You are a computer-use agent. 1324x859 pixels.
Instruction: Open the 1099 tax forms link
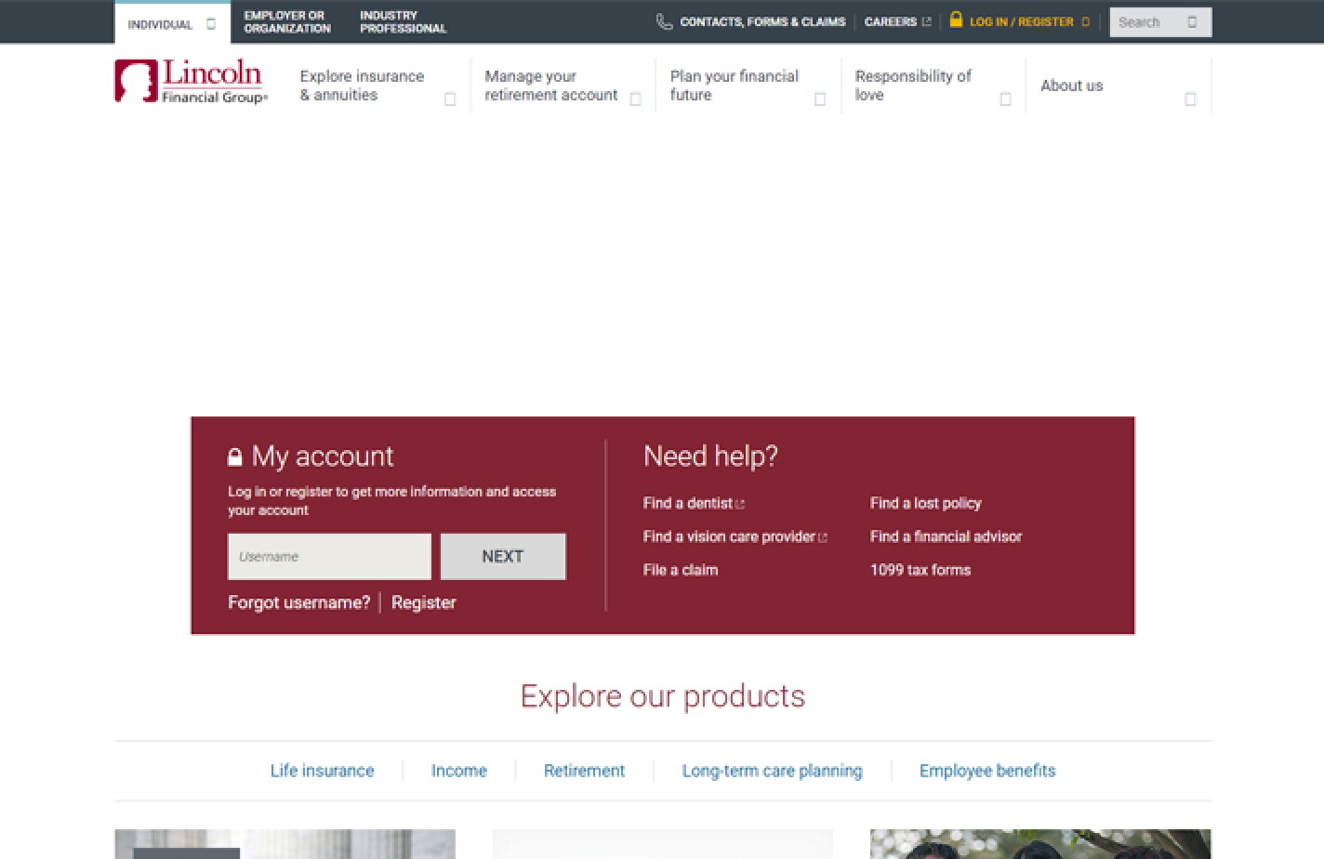920,570
